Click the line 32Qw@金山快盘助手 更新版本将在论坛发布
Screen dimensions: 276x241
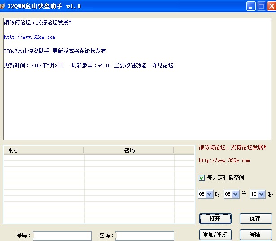click(x=55, y=51)
